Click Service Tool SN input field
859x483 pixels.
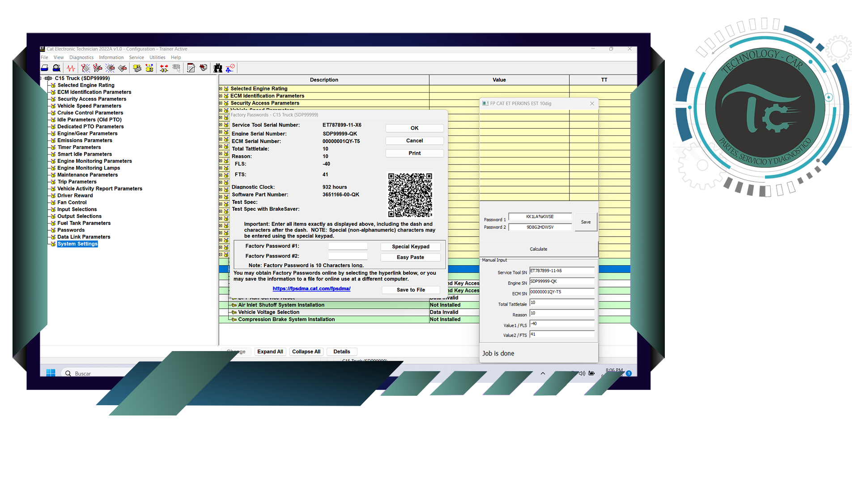(x=562, y=271)
